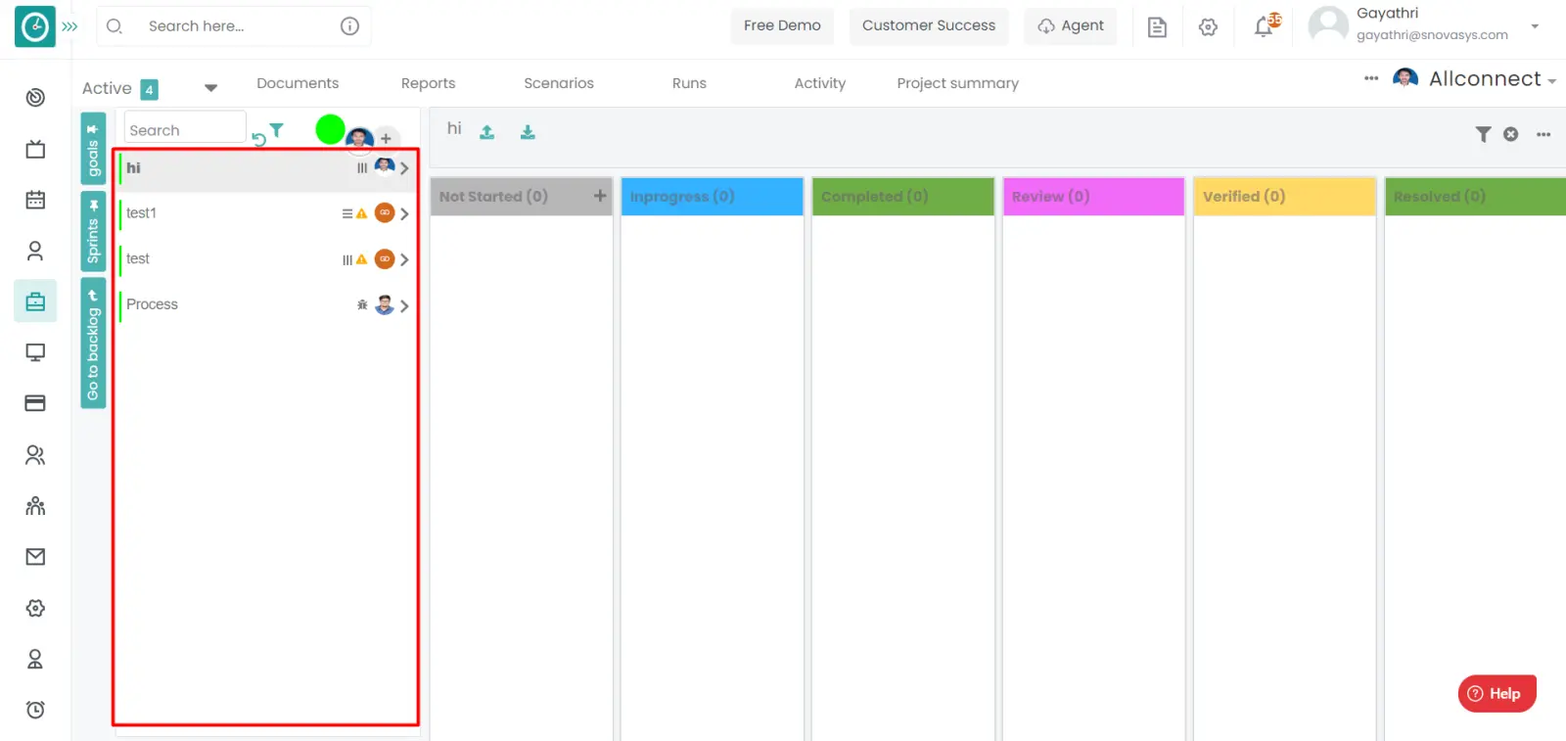Image resolution: width=1566 pixels, height=741 pixels.
Task: Open the header settings gear icon
Action: coord(1209,27)
